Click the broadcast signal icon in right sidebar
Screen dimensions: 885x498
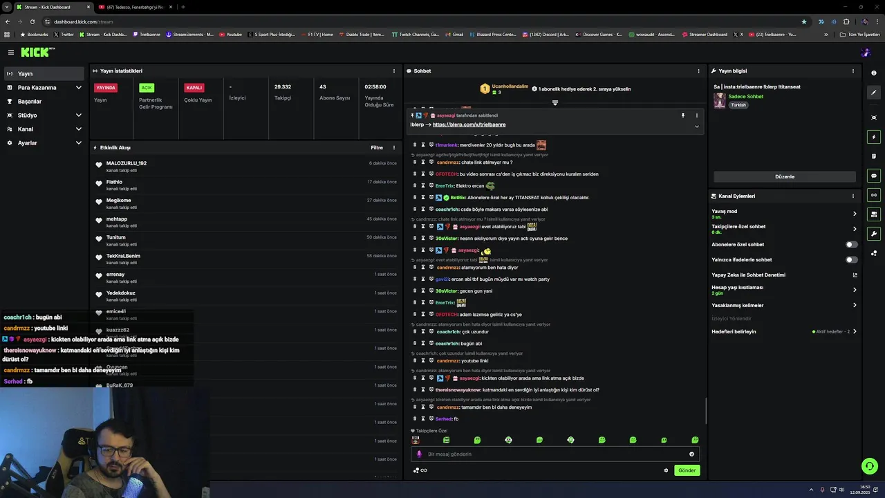click(x=874, y=195)
